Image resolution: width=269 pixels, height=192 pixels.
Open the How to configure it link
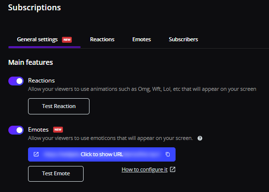tap(145, 169)
